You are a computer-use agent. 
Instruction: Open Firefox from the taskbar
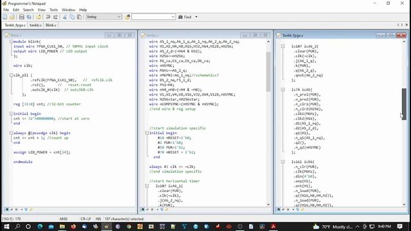pyautogui.click(x=73, y=227)
